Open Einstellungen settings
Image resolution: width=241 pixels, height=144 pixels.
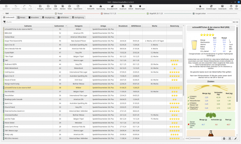coord(211,7)
